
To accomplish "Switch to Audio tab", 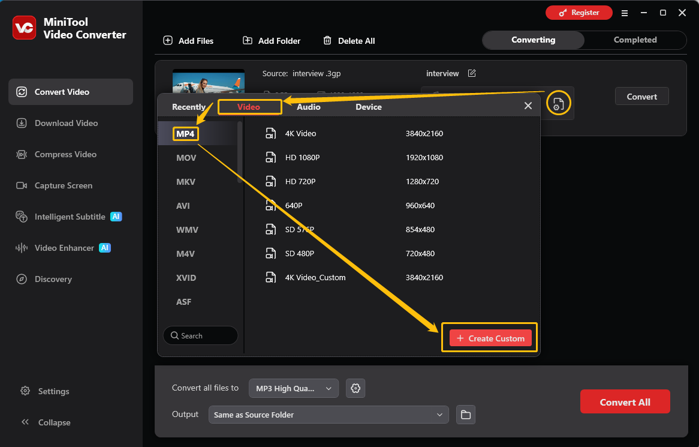I will click(x=309, y=107).
